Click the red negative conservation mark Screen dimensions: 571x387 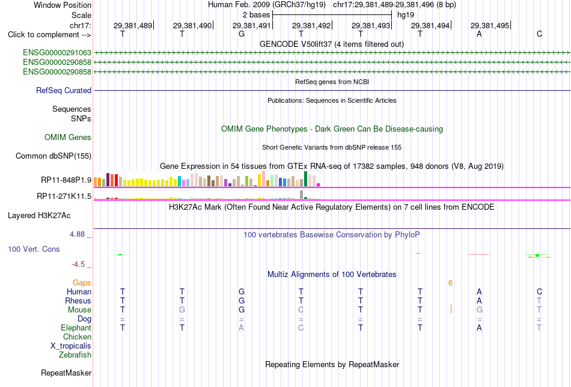(x=479, y=254)
